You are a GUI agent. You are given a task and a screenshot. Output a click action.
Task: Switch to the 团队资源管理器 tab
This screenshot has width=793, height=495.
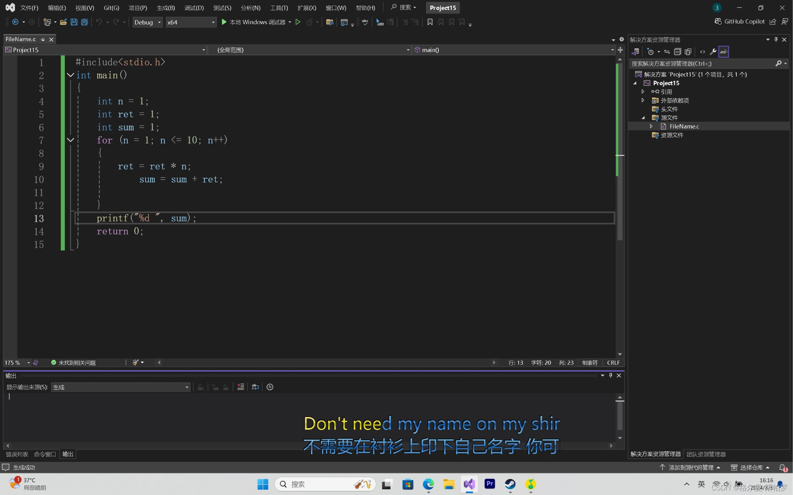706,454
